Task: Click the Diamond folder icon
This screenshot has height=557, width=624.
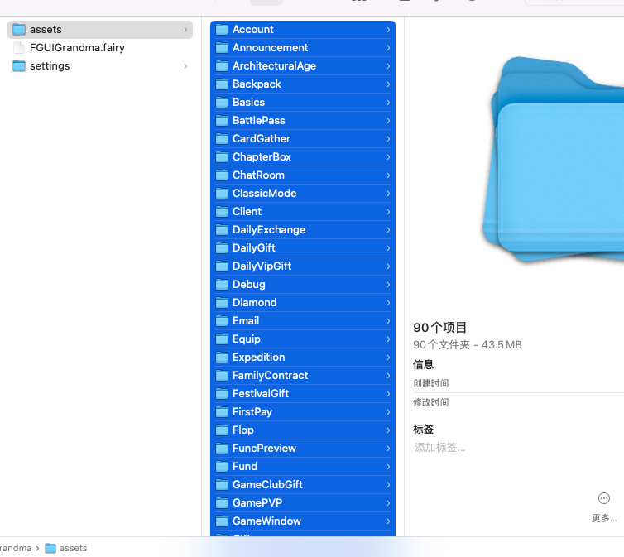Action: click(222, 303)
